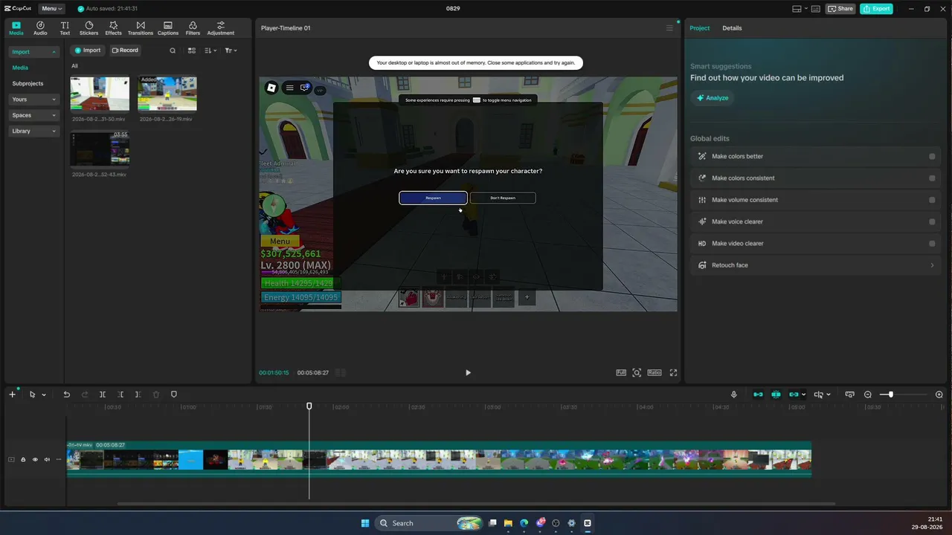This screenshot has width=952, height=535.
Task: Open the Windows Start menu
Action: (x=365, y=523)
